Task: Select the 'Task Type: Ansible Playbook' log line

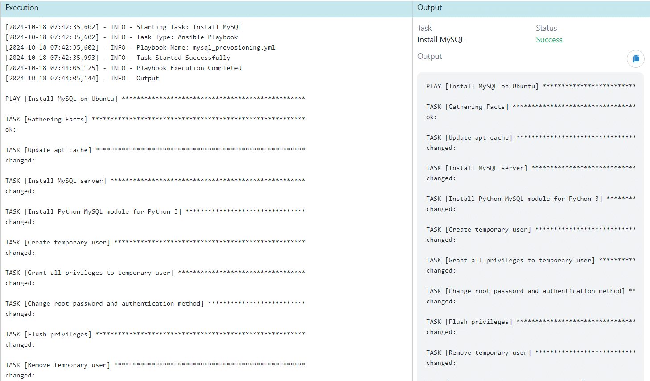Action: click(x=122, y=37)
